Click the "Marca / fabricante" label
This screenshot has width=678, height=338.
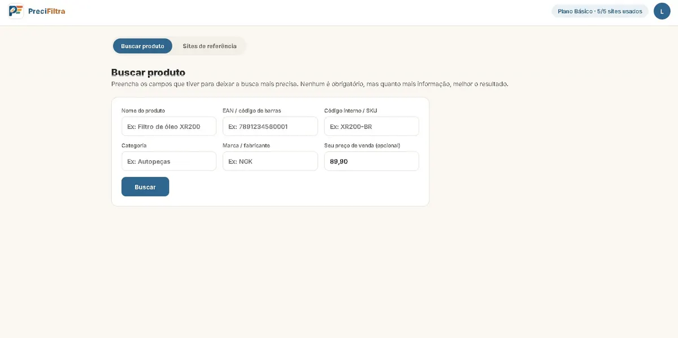[x=246, y=146]
